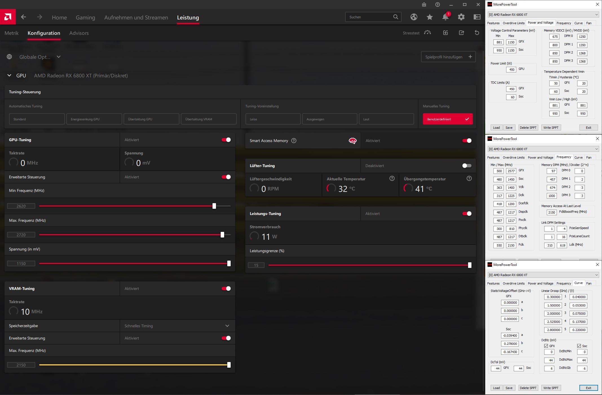Click Load in top MorePowerTool
602x395 pixels.
pos(496,128)
